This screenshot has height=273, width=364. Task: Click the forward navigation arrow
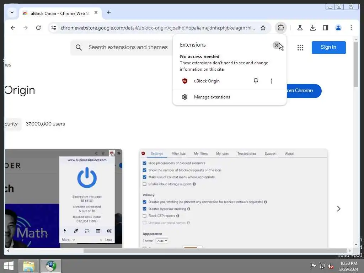26,28
